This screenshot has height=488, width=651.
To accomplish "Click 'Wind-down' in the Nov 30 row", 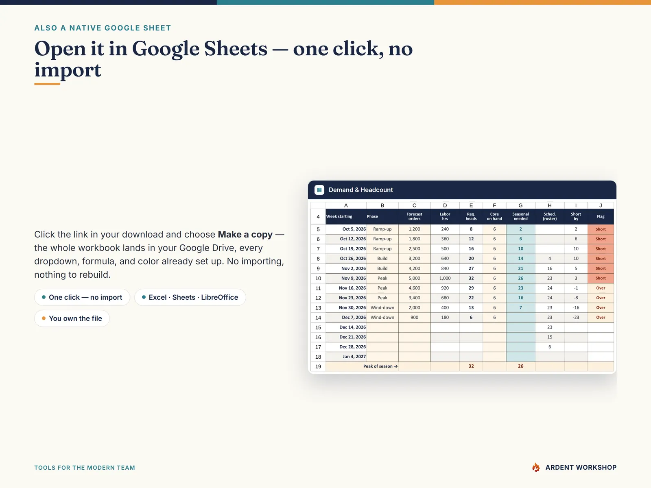I will (x=382, y=307).
